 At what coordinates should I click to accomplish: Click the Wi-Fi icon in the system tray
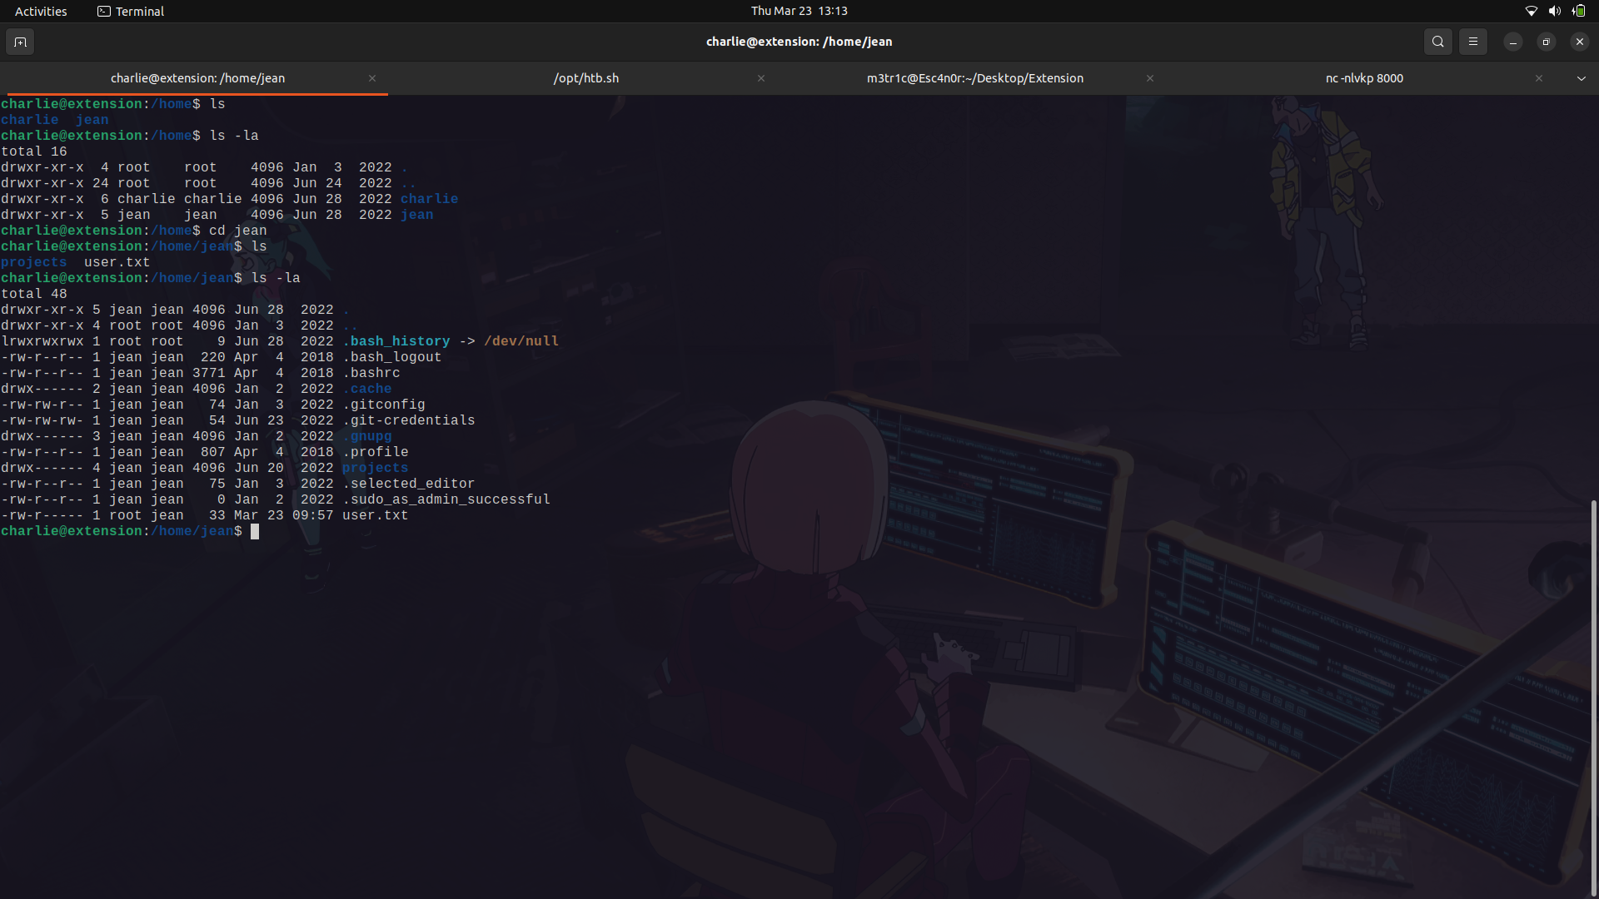[x=1531, y=11]
